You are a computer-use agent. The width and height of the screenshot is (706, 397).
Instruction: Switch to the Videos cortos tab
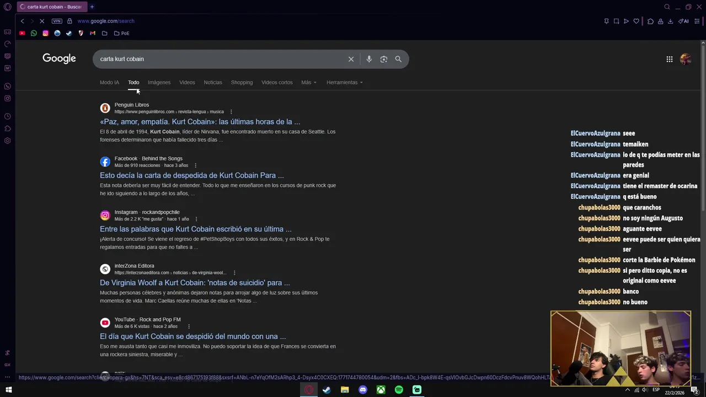pyautogui.click(x=277, y=82)
